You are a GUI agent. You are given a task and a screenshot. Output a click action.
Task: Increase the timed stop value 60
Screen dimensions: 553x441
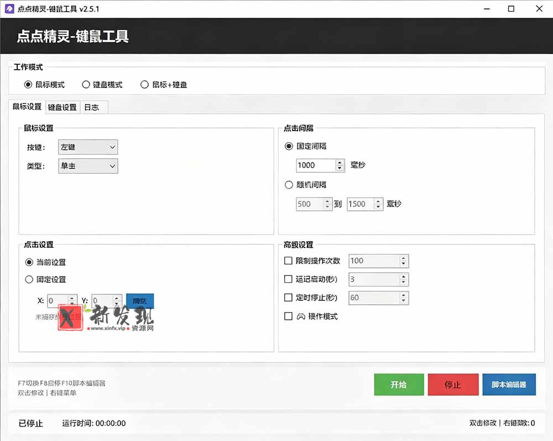[x=404, y=295]
